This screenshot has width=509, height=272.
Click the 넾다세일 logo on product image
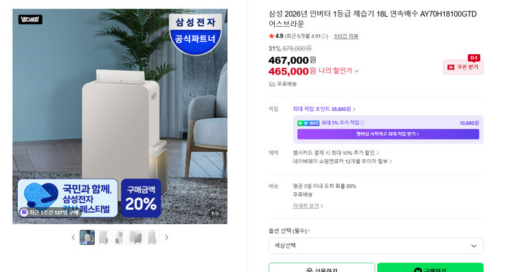30,20
